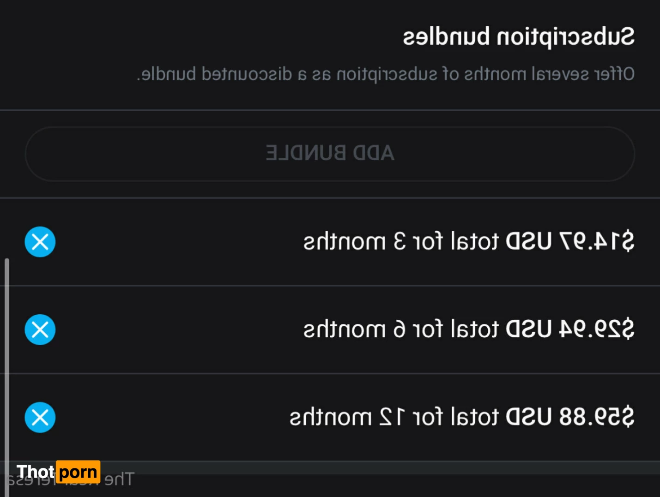Viewport: 660px width, 497px height.
Task: Remove the 3 months bundle with X icon
Action: click(x=40, y=242)
